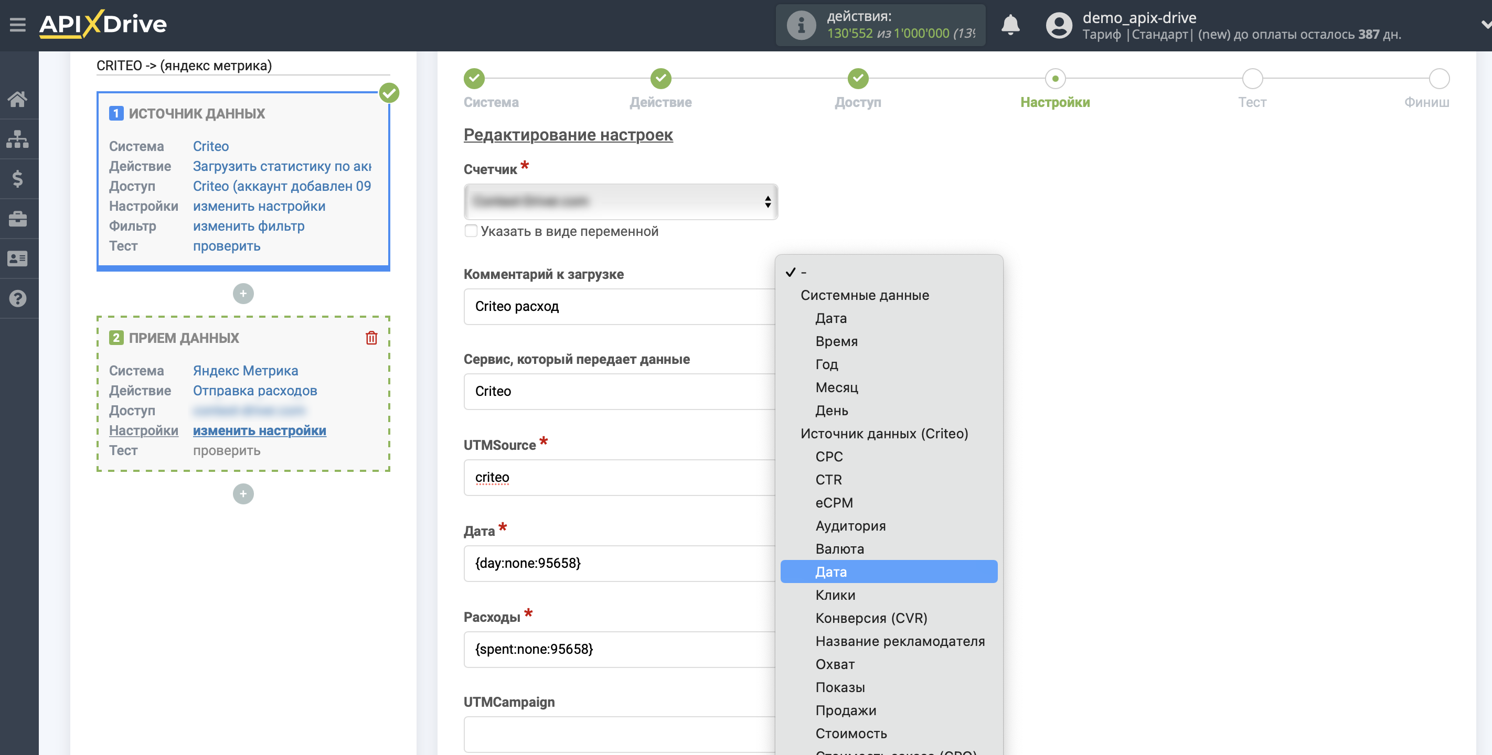Screen dimensions: 1492x755
Task: Add step below data receiver block
Action: point(243,494)
